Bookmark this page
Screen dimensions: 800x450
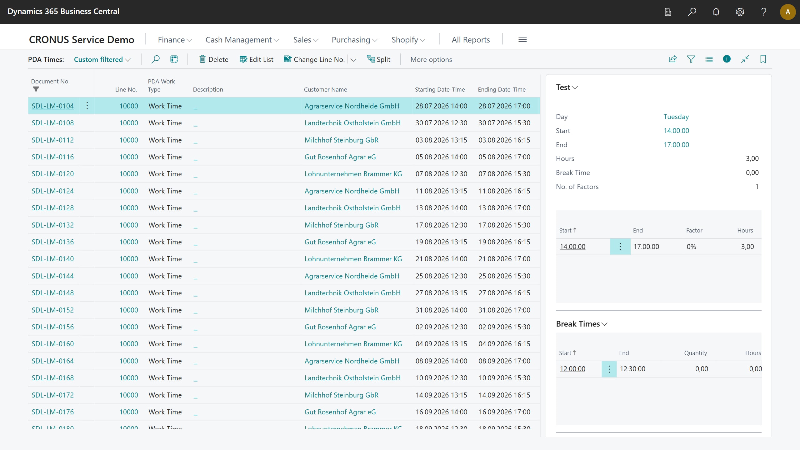[x=763, y=59]
